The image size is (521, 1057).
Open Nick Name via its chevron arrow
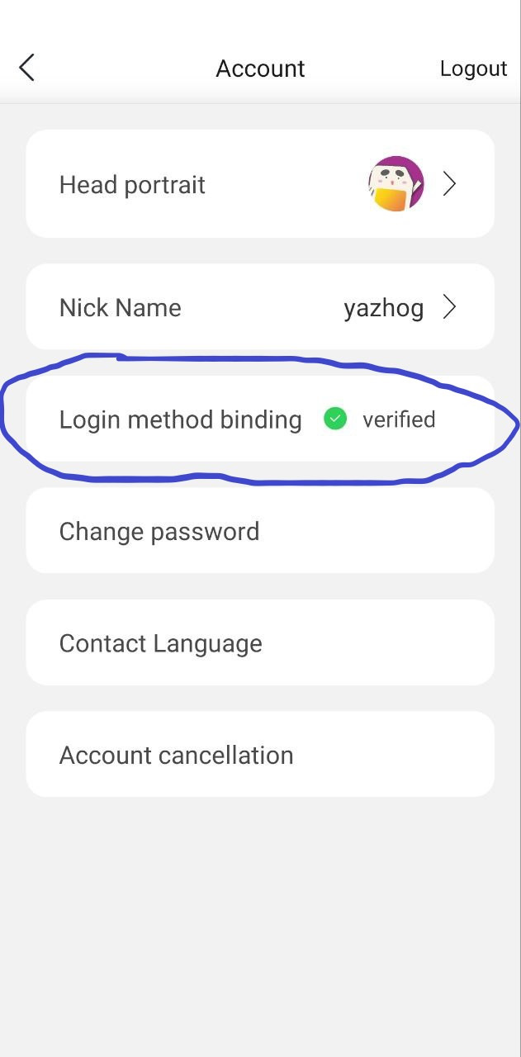pyautogui.click(x=449, y=308)
